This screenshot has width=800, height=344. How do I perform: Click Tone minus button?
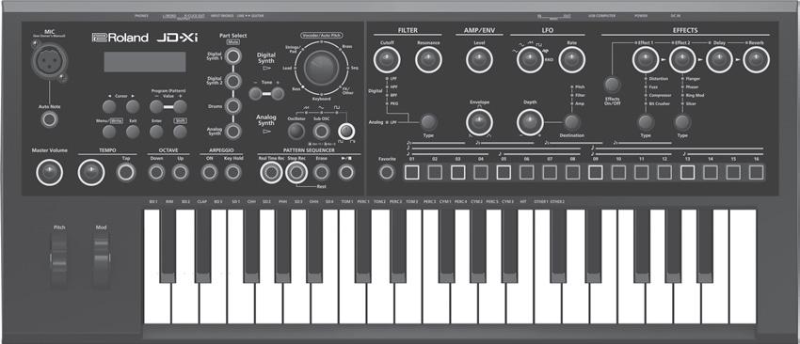(x=255, y=94)
